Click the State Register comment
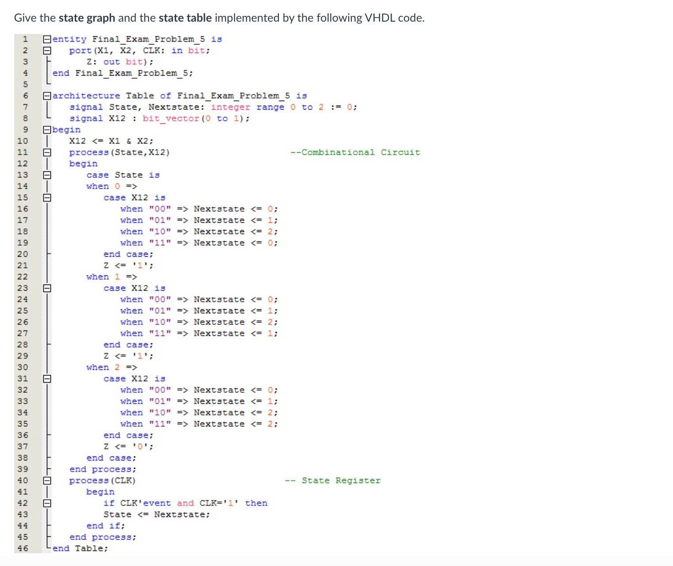The width and height of the screenshot is (673, 566). coord(333,480)
